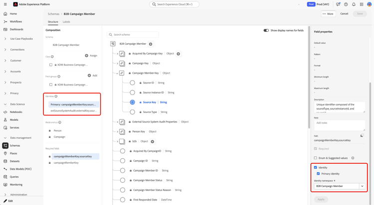This screenshot has width=374, height=205.
Task: Open the user profile avatar
Action: [369, 4]
